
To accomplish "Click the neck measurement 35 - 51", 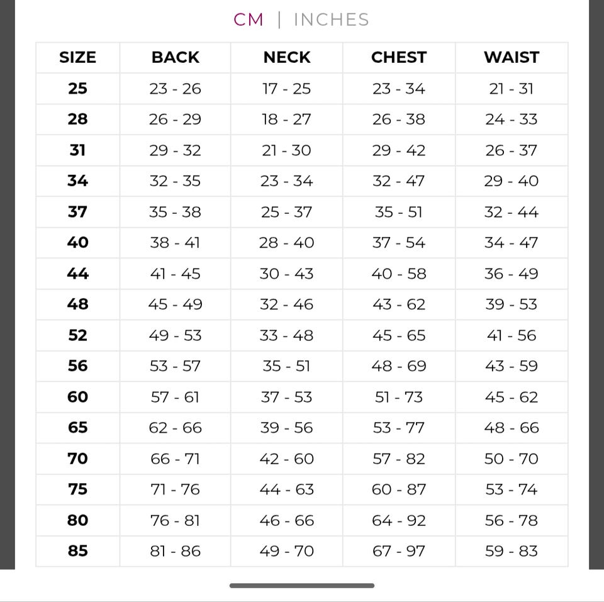I will click(286, 366).
